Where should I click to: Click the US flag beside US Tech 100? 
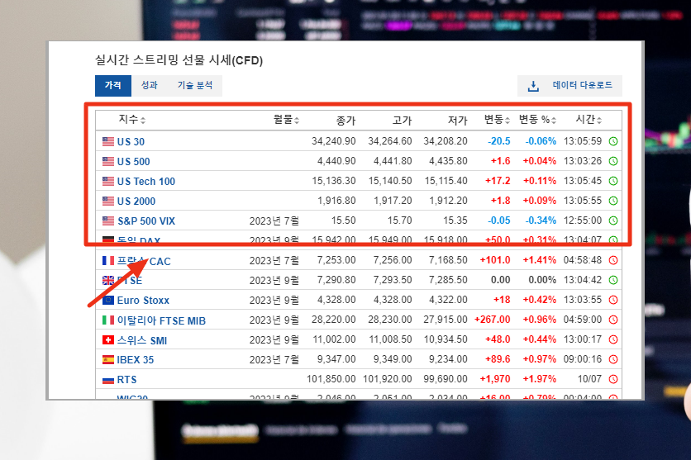point(108,182)
